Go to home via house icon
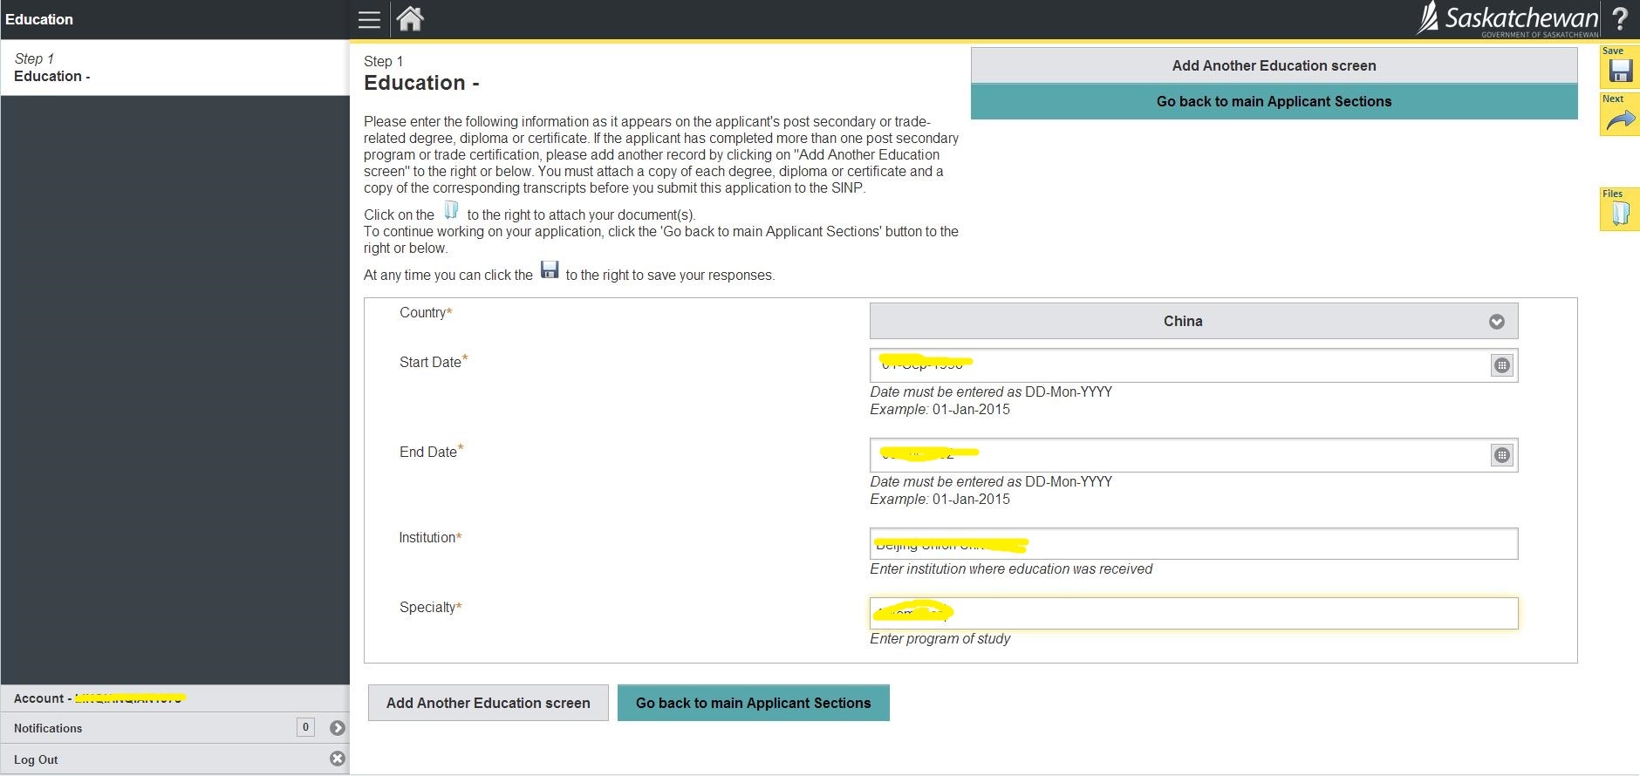 click(x=410, y=19)
